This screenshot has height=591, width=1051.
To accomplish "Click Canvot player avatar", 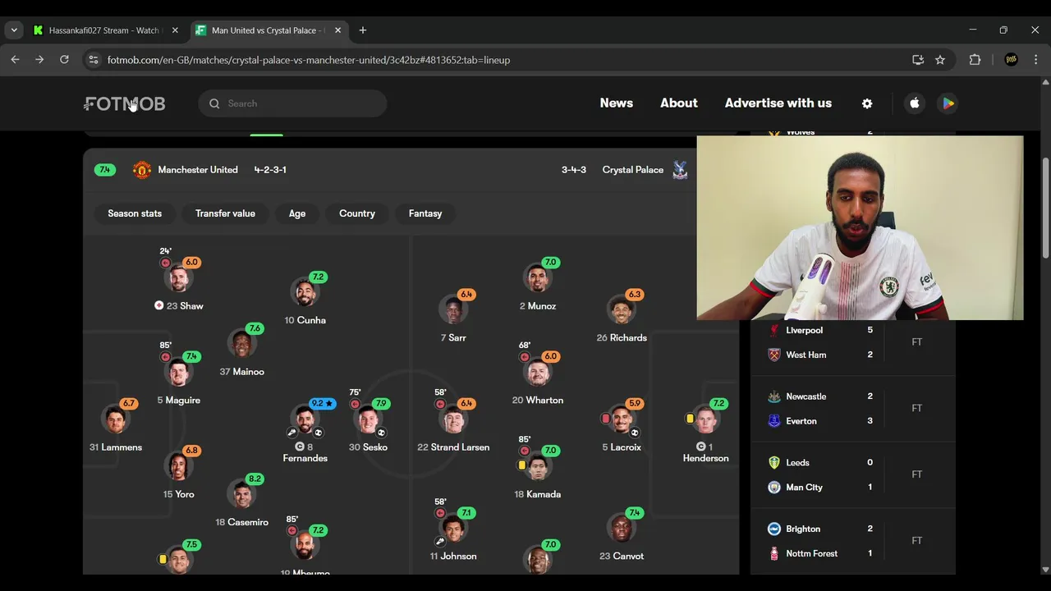I will (x=622, y=529).
